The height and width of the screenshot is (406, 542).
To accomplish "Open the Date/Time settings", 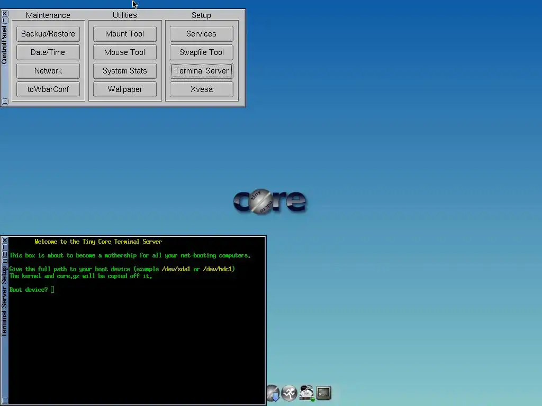I will tap(48, 52).
